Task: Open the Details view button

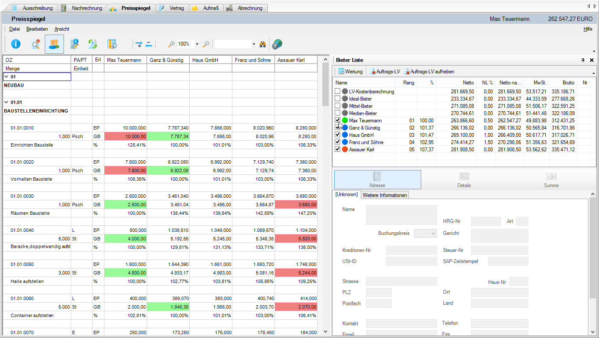Action: [x=464, y=179]
